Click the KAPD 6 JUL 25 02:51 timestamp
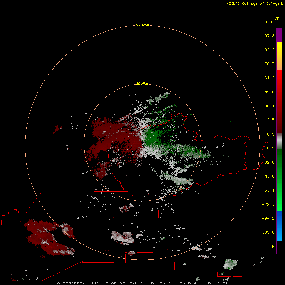The height and width of the screenshot is (285, 285). 201,283
